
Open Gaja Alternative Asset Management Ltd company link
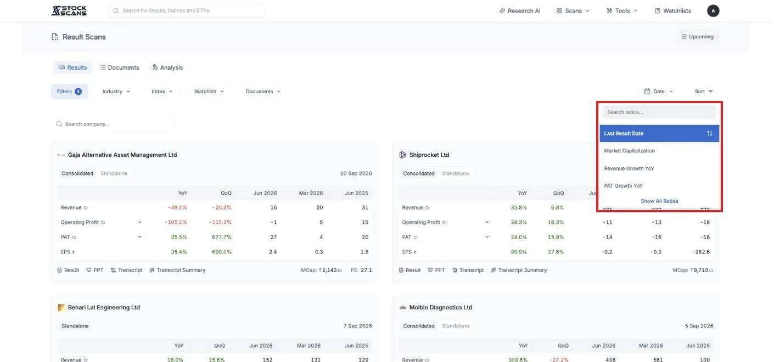(x=122, y=155)
